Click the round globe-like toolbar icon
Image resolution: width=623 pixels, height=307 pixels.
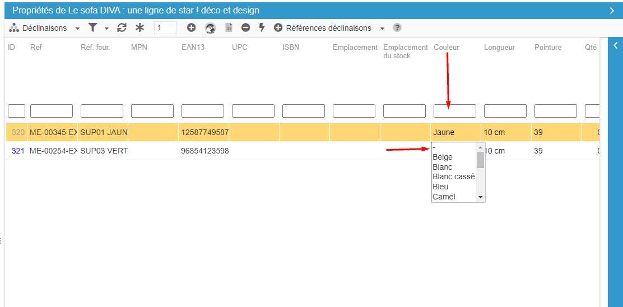(210, 28)
